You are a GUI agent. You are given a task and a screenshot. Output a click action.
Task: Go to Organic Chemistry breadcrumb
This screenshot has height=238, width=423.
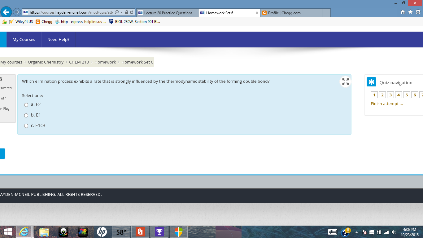tap(46, 62)
